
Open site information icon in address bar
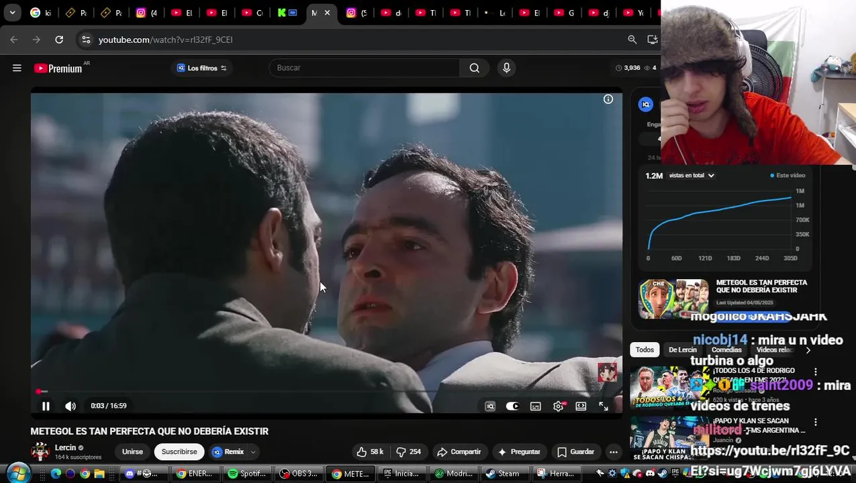[x=86, y=40]
